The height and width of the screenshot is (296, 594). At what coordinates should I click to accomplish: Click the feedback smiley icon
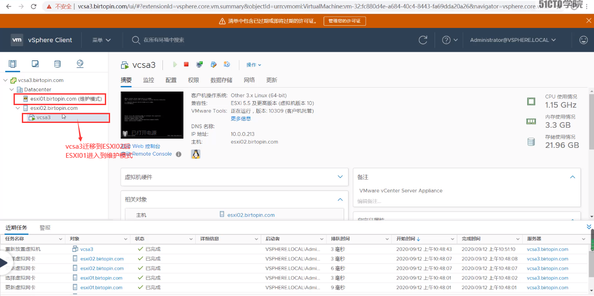coord(584,40)
